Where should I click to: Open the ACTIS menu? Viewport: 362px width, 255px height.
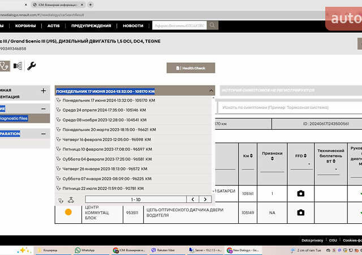point(54,25)
